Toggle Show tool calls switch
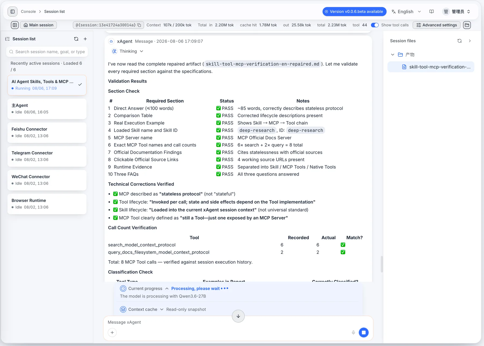Viewport: 484px width, 346px height. 375,25
